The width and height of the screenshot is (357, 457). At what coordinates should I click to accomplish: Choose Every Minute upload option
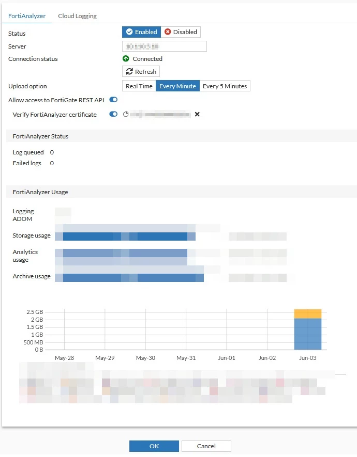177,86
